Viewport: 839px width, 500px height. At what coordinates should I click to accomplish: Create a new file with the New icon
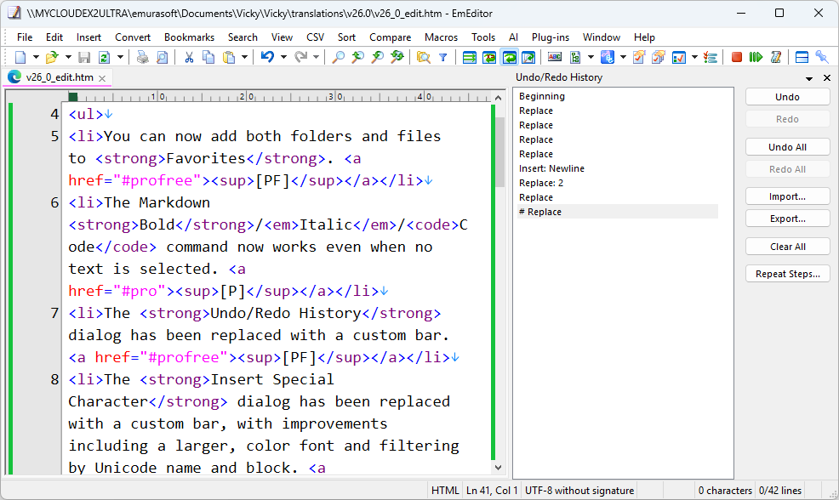(x=20, y=57)
